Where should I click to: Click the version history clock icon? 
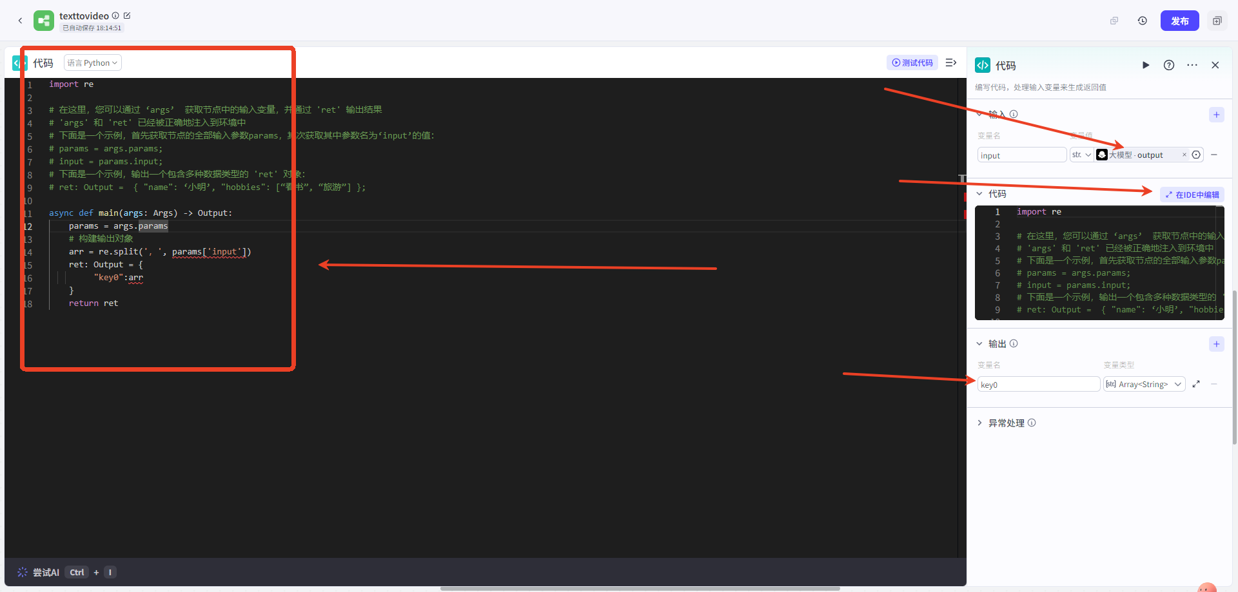(x=1142, y=21)
